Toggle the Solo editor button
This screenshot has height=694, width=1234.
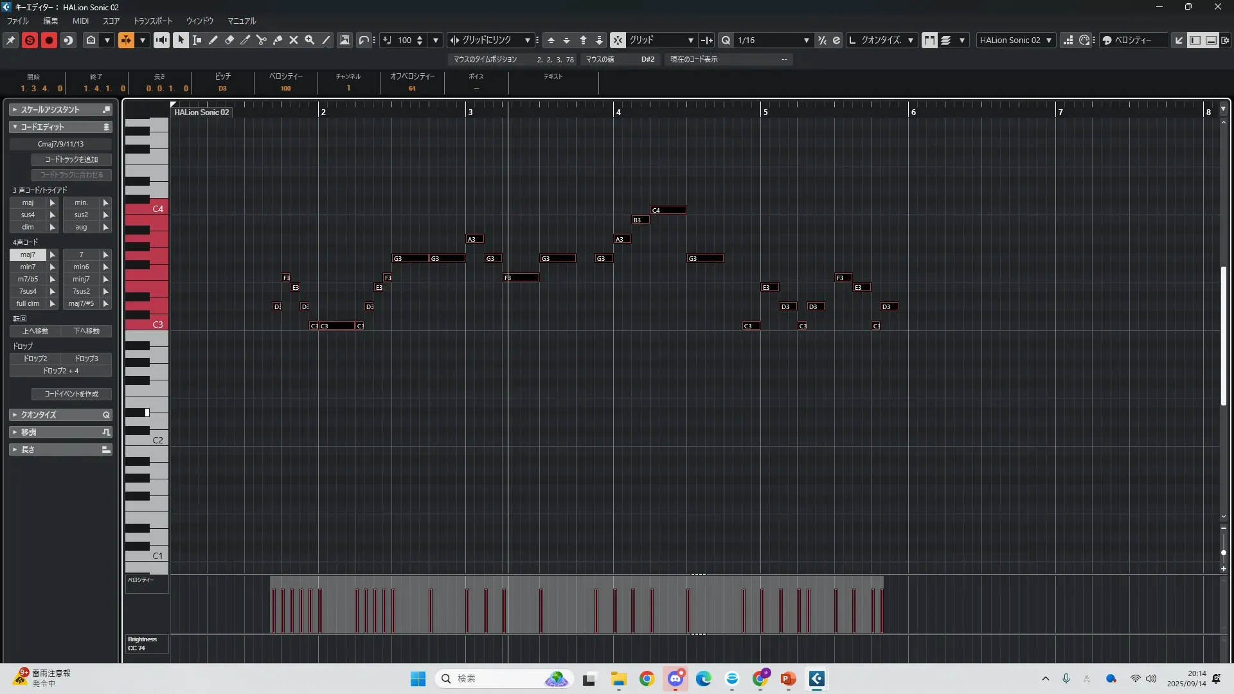pos(30,40)
